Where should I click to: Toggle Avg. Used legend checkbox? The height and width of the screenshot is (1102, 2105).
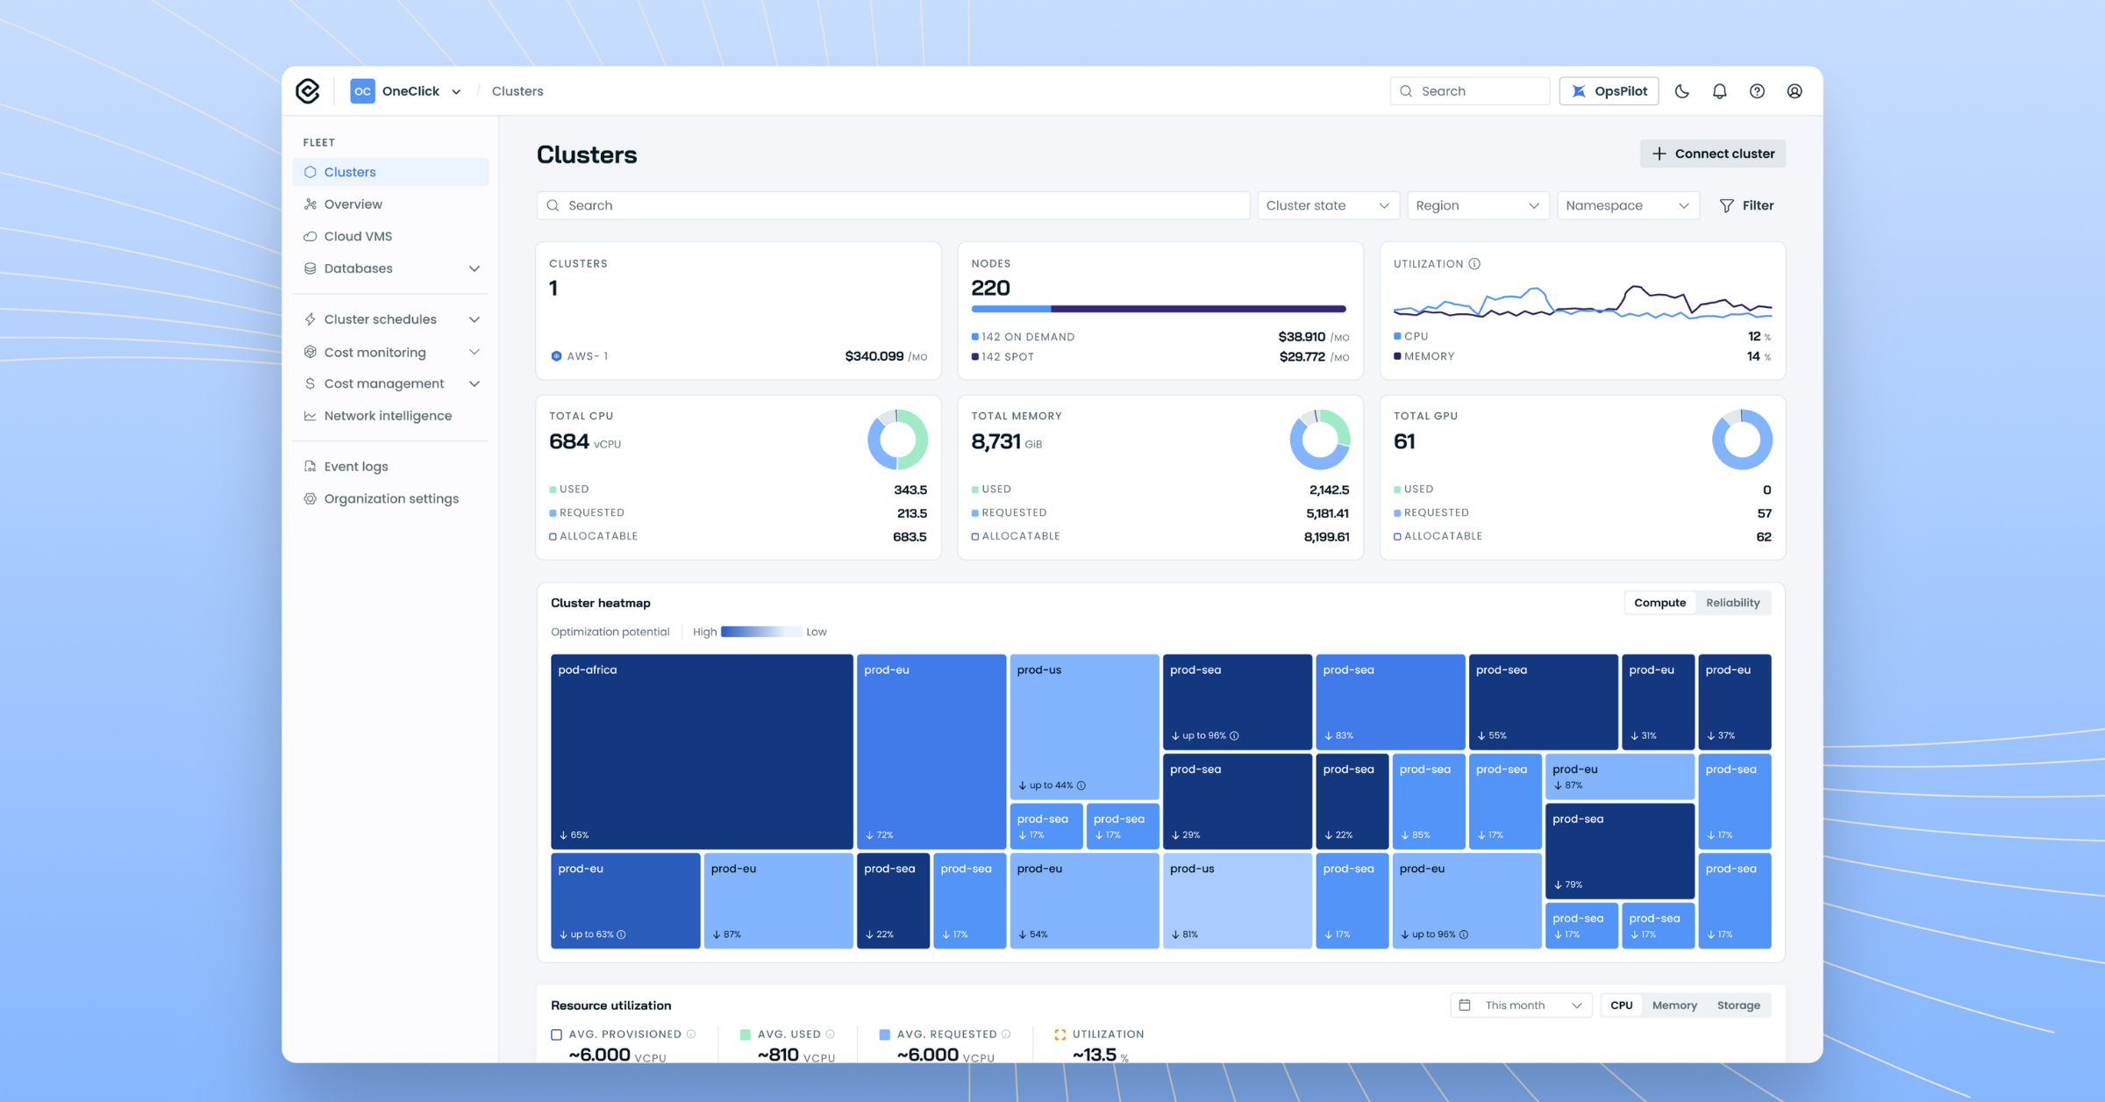(745, 1034)
